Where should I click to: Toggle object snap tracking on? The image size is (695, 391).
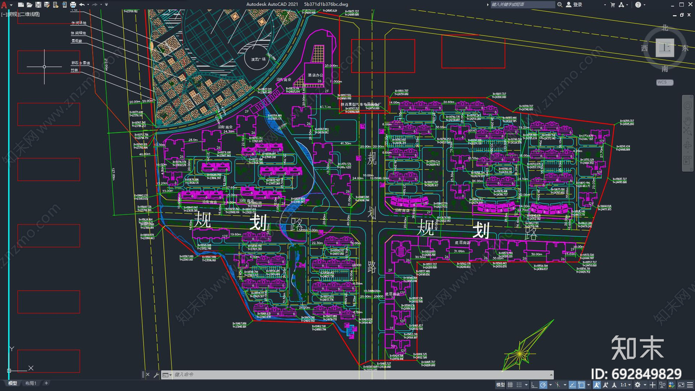coord(573,385)
